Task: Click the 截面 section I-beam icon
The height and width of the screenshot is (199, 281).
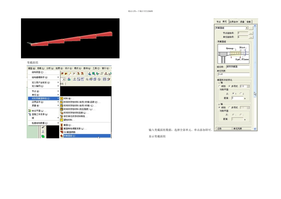Action: tap(62, 125)
